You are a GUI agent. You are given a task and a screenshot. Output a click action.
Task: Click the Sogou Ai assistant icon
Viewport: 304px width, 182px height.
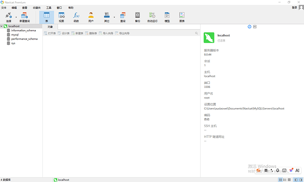[x=297, y=171]
